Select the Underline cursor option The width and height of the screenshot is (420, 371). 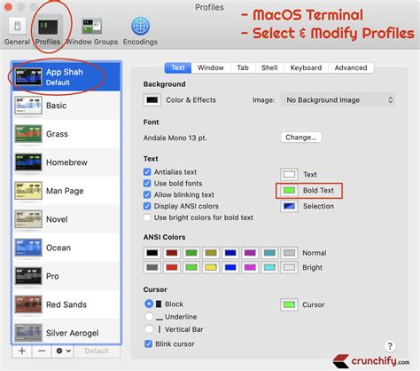(x=149, y=317)
